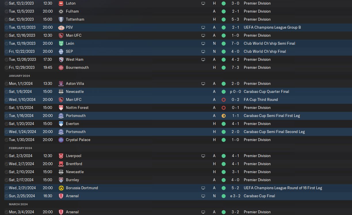Open the Crystal Palace team link
The width and height of the screenshot is (352, 215).
[78, 140]
